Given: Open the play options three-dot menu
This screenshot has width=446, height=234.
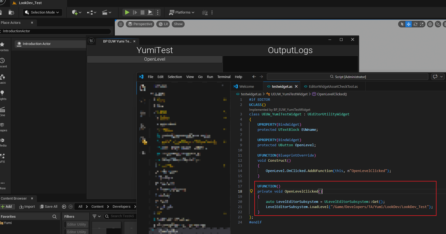Looking at the screenshot, I should point(158,12).
